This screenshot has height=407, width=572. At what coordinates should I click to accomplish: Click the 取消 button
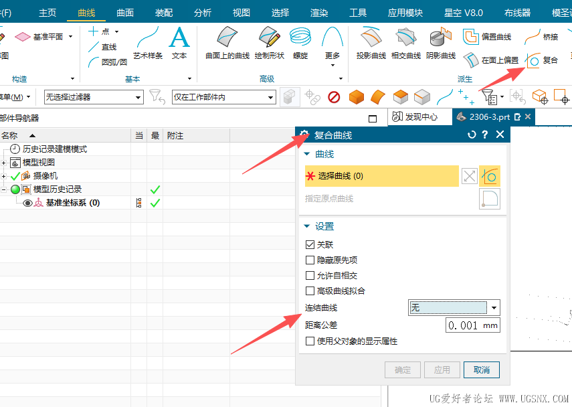tap(482, 370)
